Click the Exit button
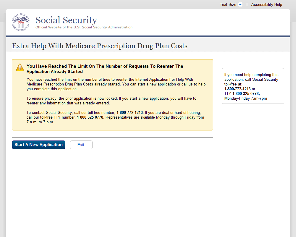This screenshot has height=239, width=298. [x=81, y=145]
